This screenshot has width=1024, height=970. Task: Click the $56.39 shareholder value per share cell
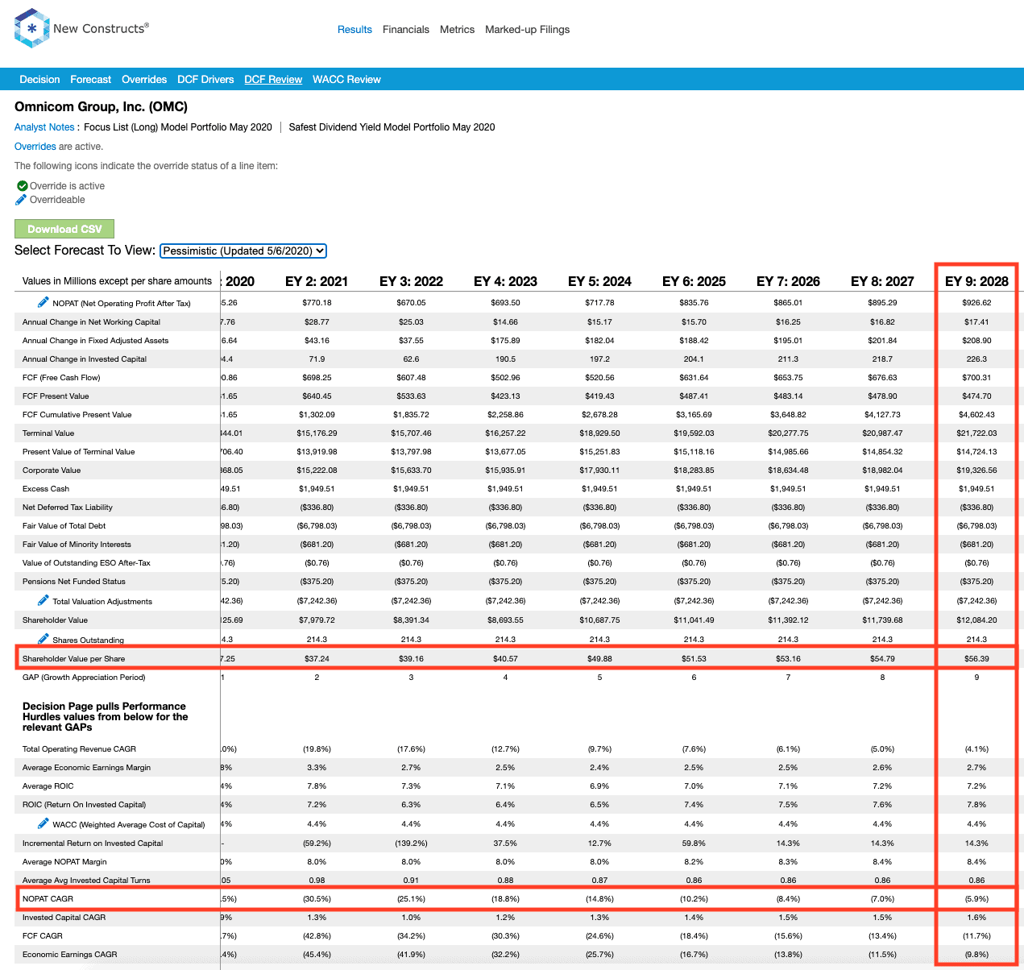976,659
